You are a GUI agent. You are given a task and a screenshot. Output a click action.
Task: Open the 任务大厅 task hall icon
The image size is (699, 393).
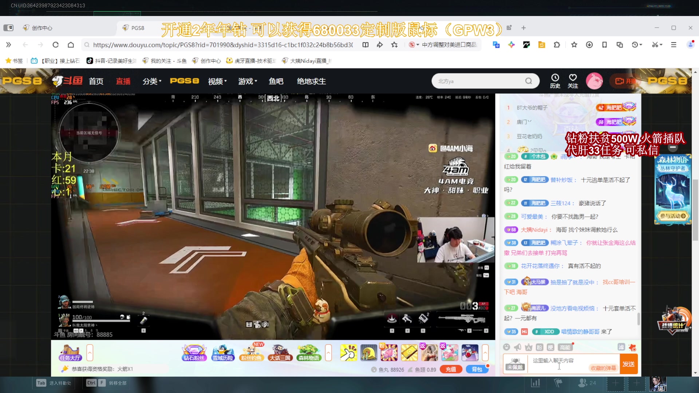[70, 353]
